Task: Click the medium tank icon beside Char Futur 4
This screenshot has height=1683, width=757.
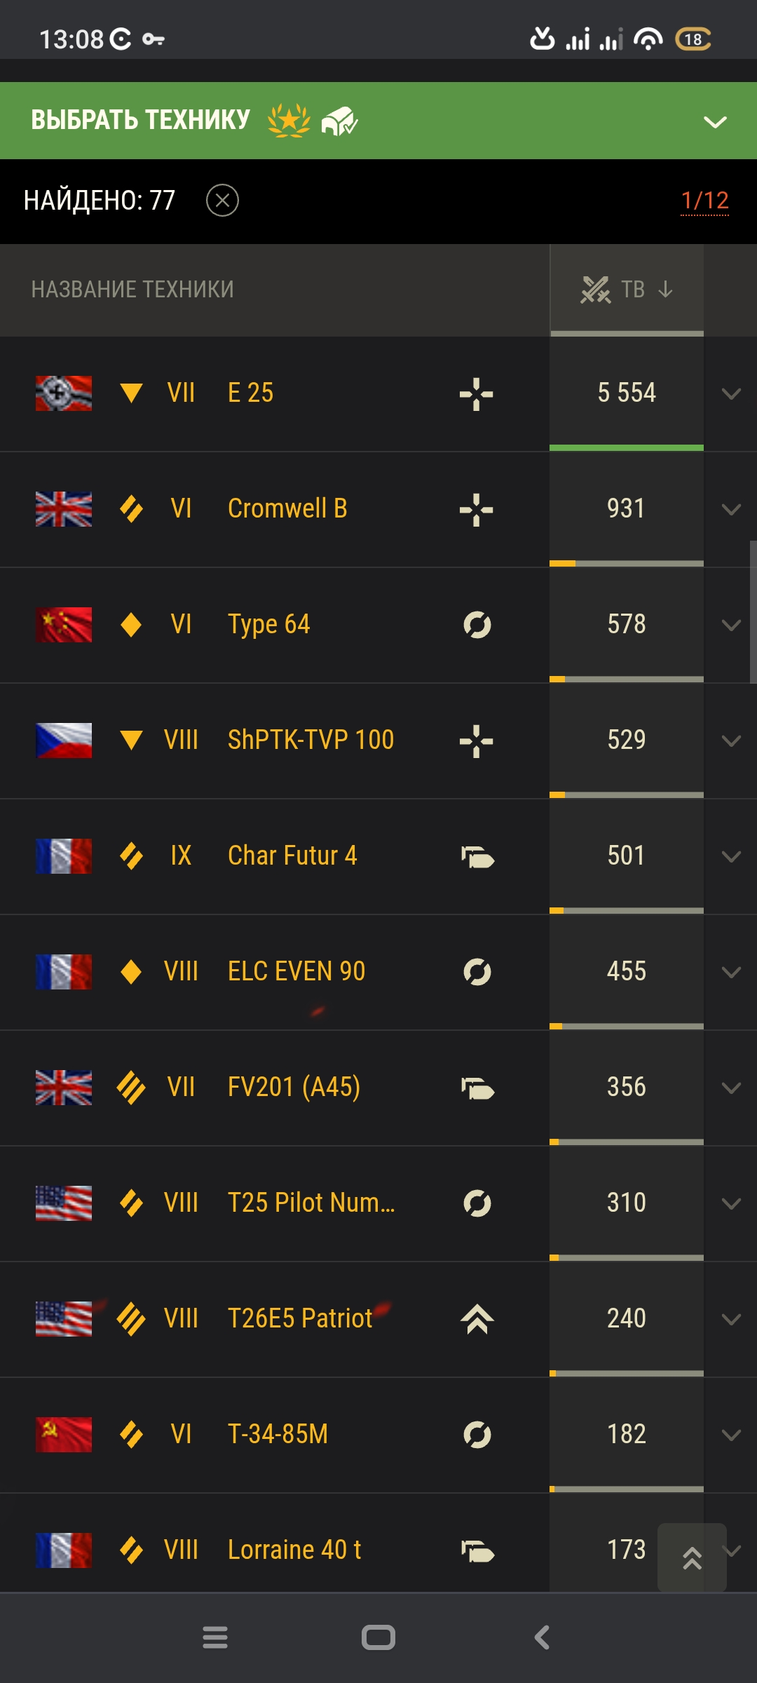Action: 477,856
